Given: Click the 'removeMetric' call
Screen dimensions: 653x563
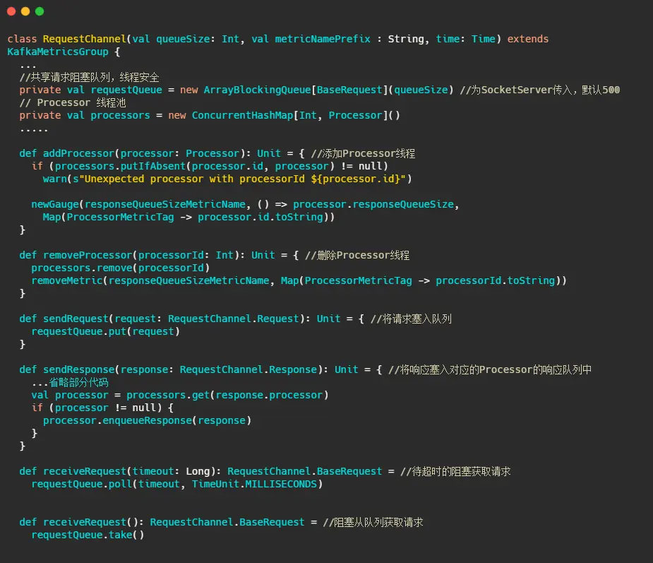Looking at the screenshot, I should pos(66,280).
